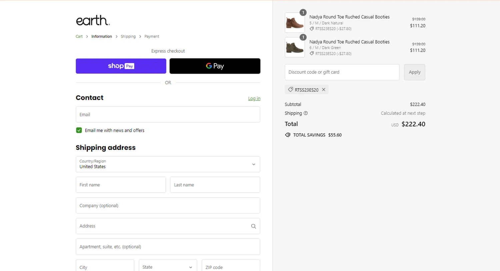Pay with Shop Pay express button
The width and height of the screenshot is (500, 271).
pos(121,66)
